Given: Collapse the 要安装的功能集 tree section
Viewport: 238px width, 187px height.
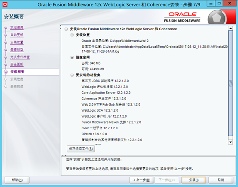Looking at the screenshot, I should 72,75.
